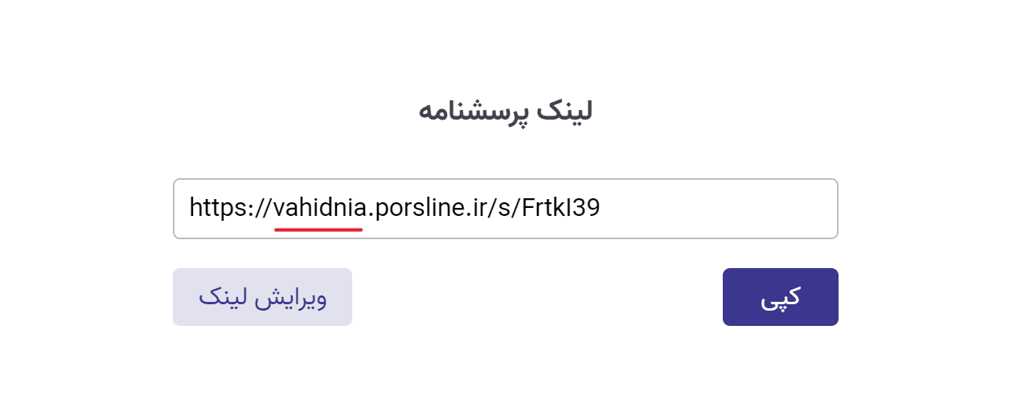Screen dimensions: 1009x415
Task: Click the underlined vahidnia subdomain text
Action: (x=319, y=208)
